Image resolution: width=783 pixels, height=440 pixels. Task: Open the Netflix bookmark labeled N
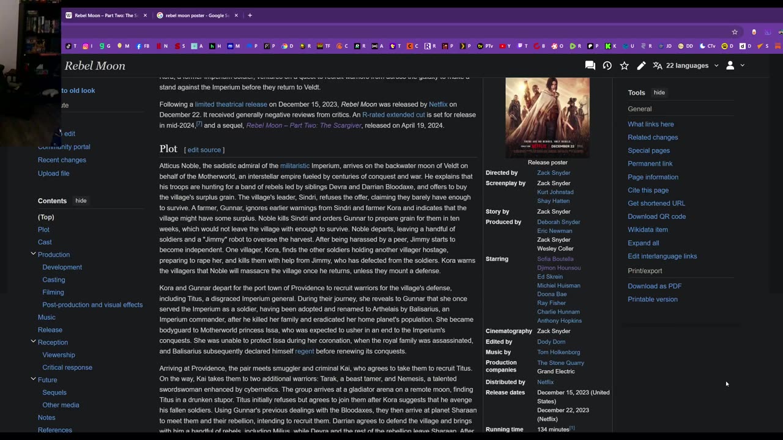click(x=161, y=46)
